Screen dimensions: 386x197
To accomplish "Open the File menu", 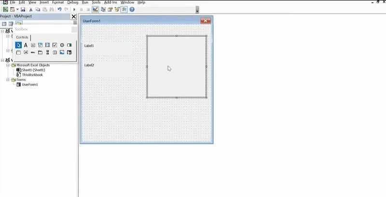I will coord(13,2).
